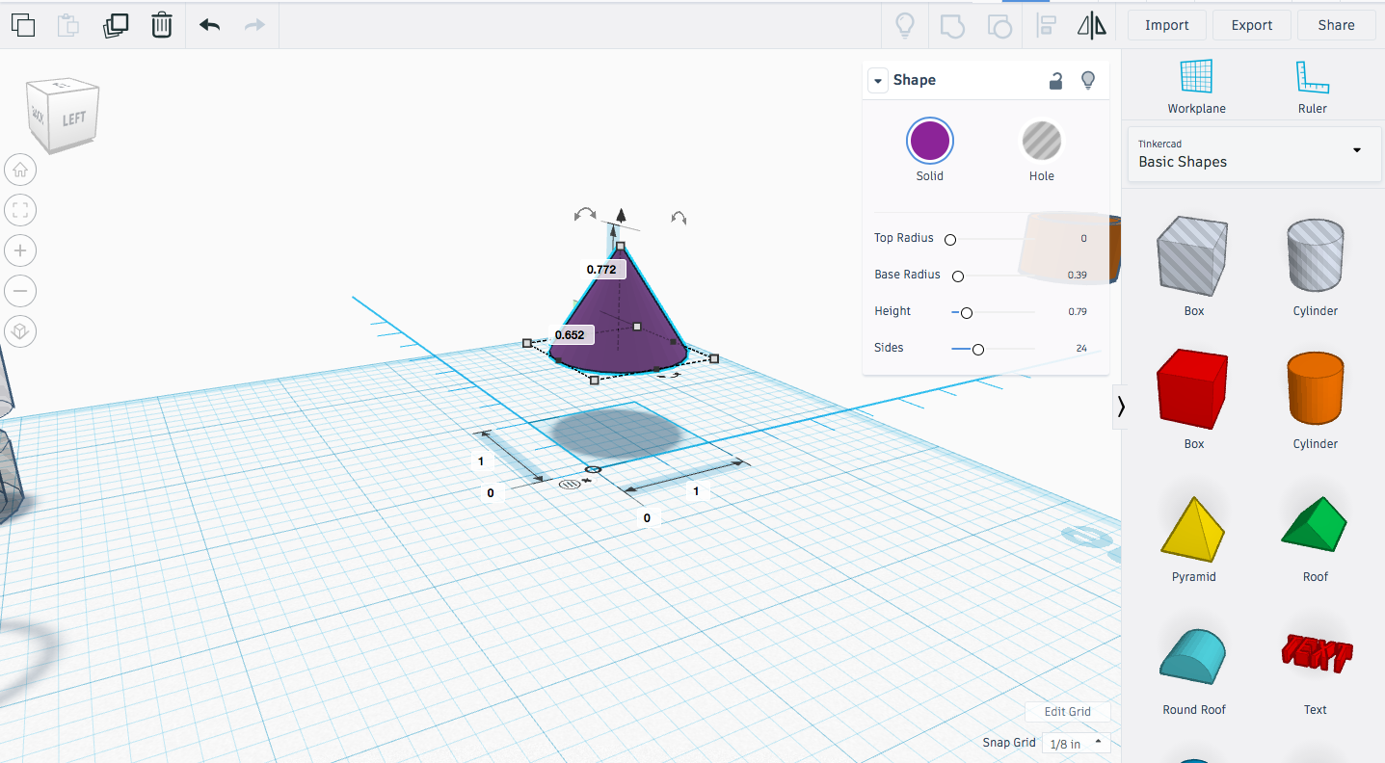Pick the striped hole Box shape
1385x763 pixels.
click(1194, 254)
